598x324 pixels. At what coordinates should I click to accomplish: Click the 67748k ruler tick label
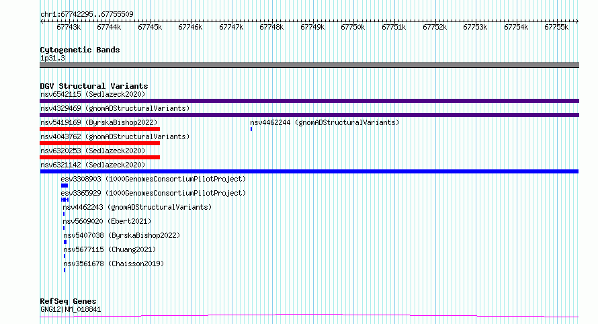pyautogui.click(x=271, y=28)
